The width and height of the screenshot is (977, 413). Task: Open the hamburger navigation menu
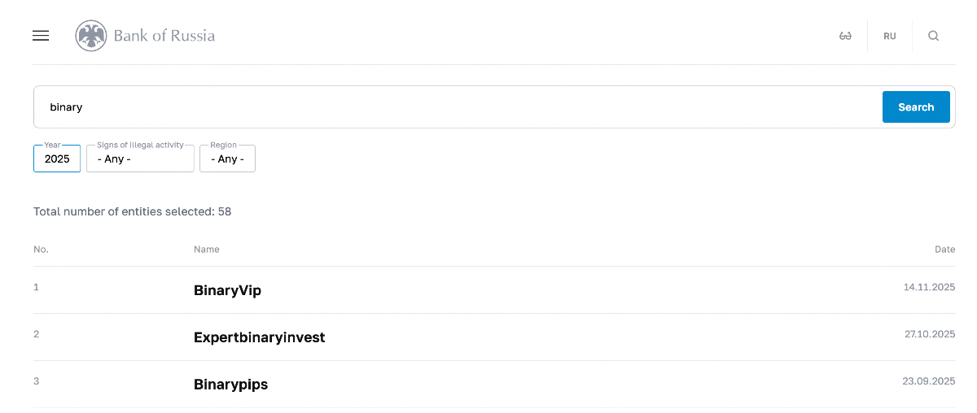(x=41, y=36)
